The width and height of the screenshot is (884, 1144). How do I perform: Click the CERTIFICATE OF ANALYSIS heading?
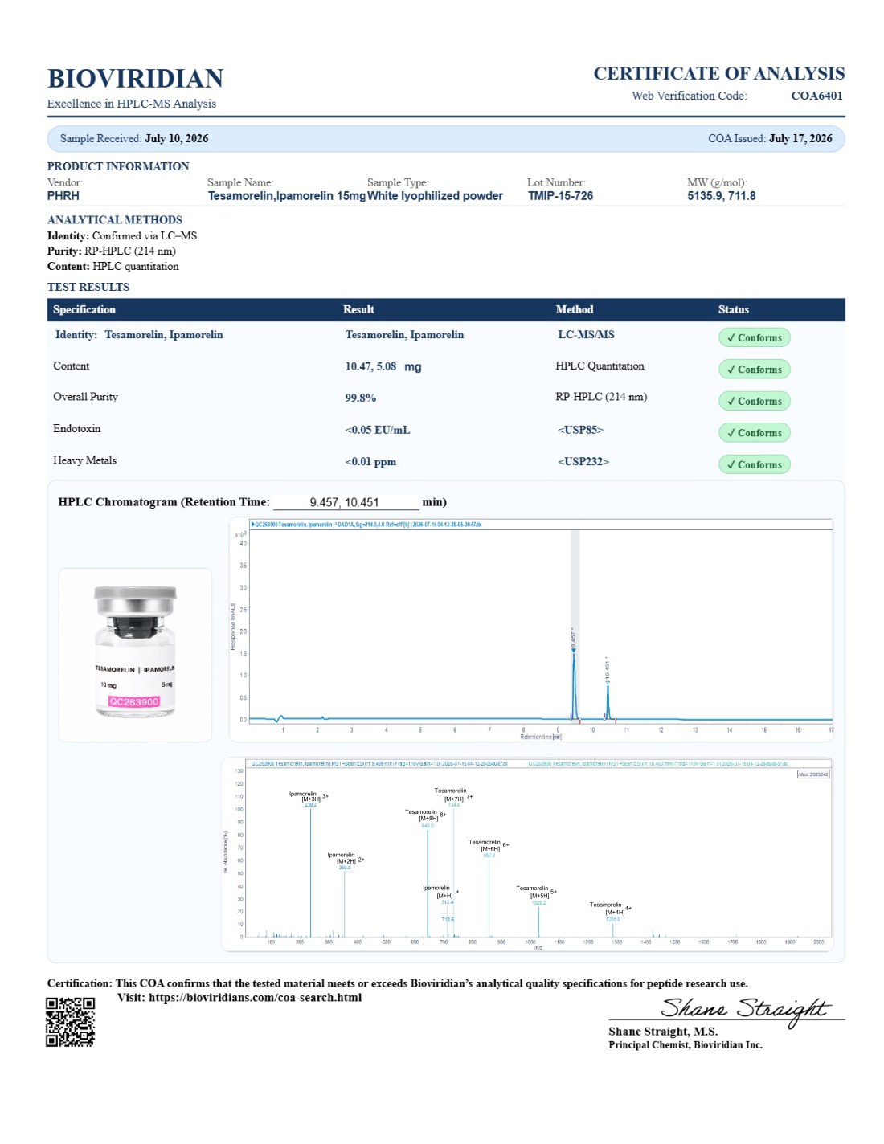[718, 73]
